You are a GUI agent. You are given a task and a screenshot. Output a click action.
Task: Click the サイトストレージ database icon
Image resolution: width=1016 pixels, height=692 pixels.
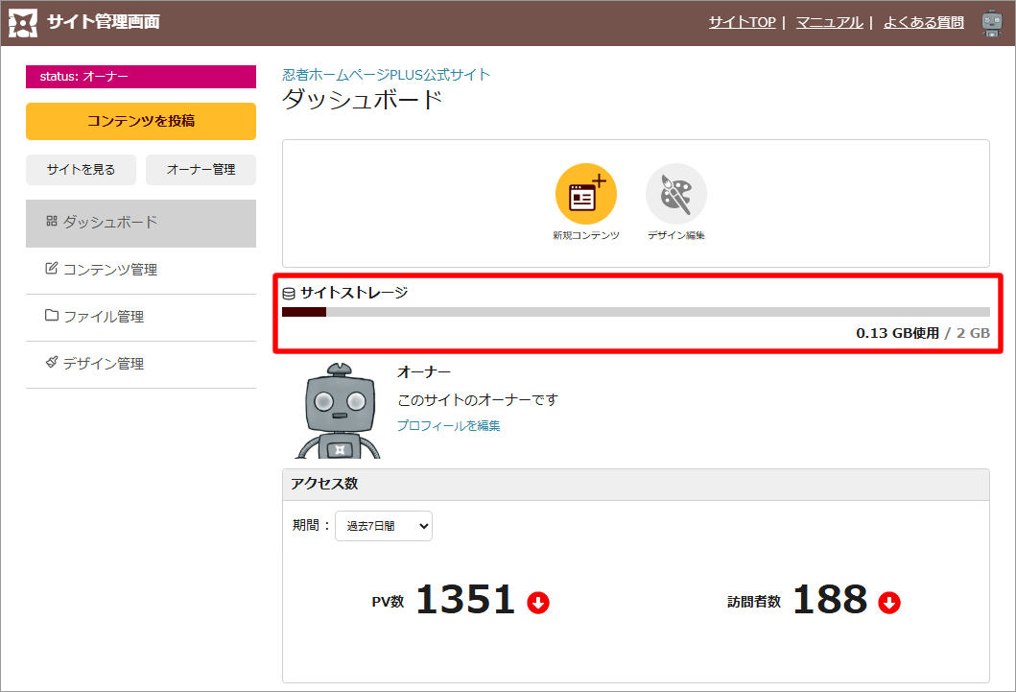[x=288, y=293]
